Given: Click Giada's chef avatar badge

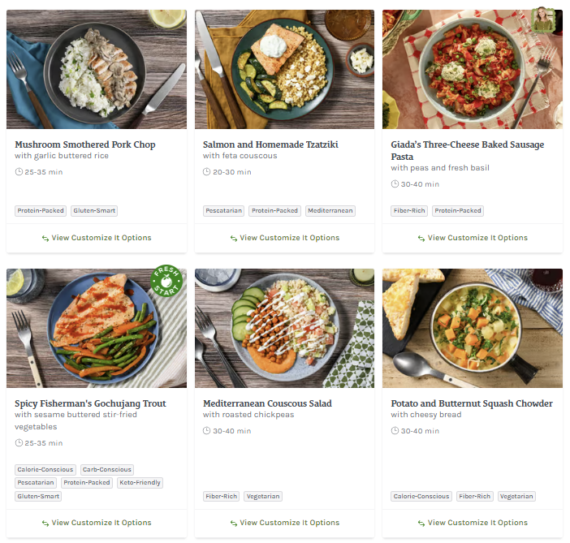Looking at the screenshot, I should pos(542,19).
